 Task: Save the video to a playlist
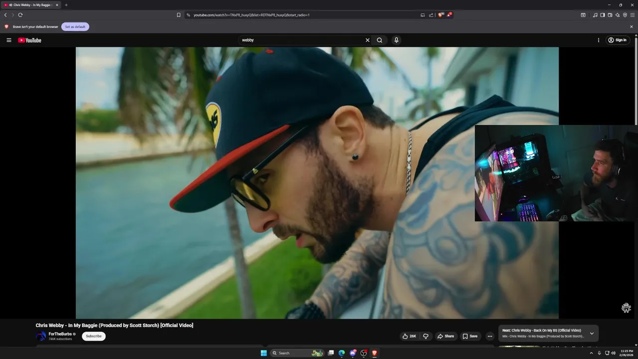coord(470,336)
